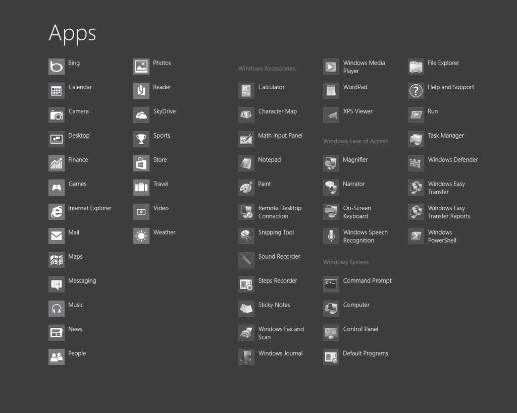
Task: Open the Travel suitcase icon
Action: (141, 188)
